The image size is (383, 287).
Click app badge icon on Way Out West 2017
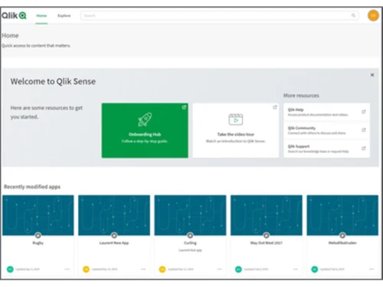[267, 235]
